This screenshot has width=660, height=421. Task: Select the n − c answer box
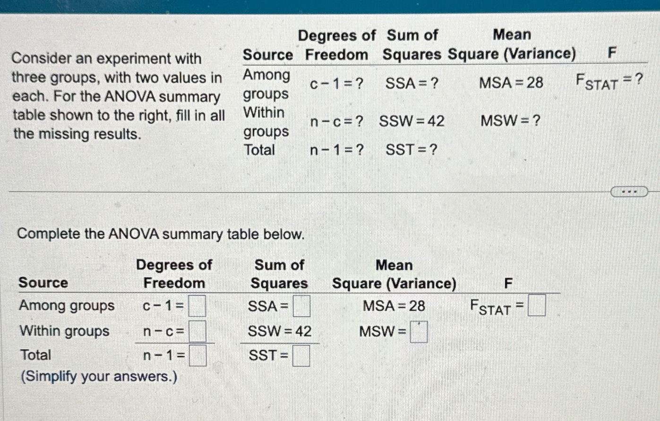[x=197, y=331]
